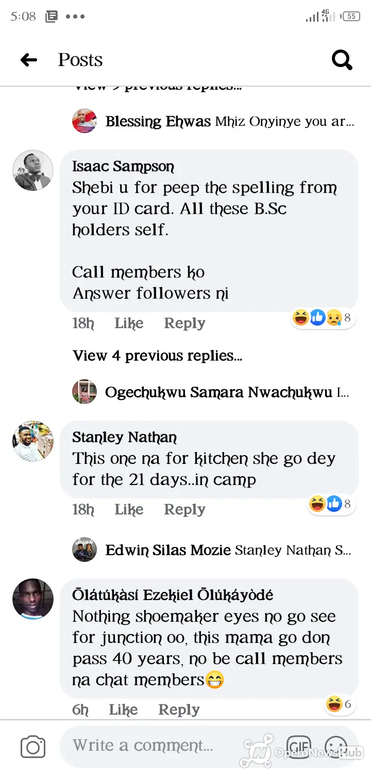Reply to Stanley Nathan's comment

point(184,509)
